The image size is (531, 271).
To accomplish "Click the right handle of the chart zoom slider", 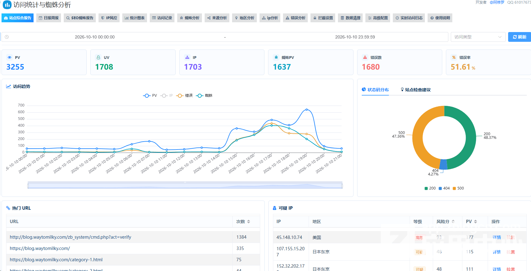I will 342,186.
